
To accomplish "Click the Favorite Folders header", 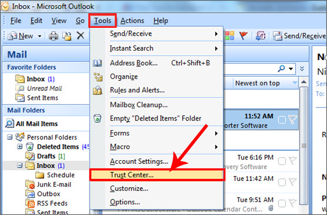I will point(46,67).
